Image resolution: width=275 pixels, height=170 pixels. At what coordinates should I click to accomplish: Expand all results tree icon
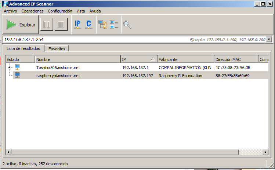click(x=102, y=24)
